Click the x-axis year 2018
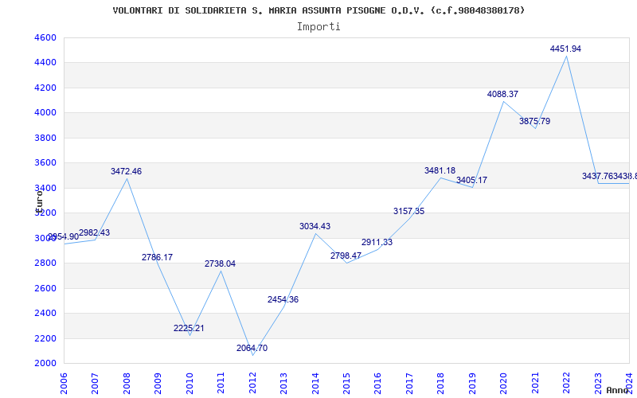 [441, 383]
